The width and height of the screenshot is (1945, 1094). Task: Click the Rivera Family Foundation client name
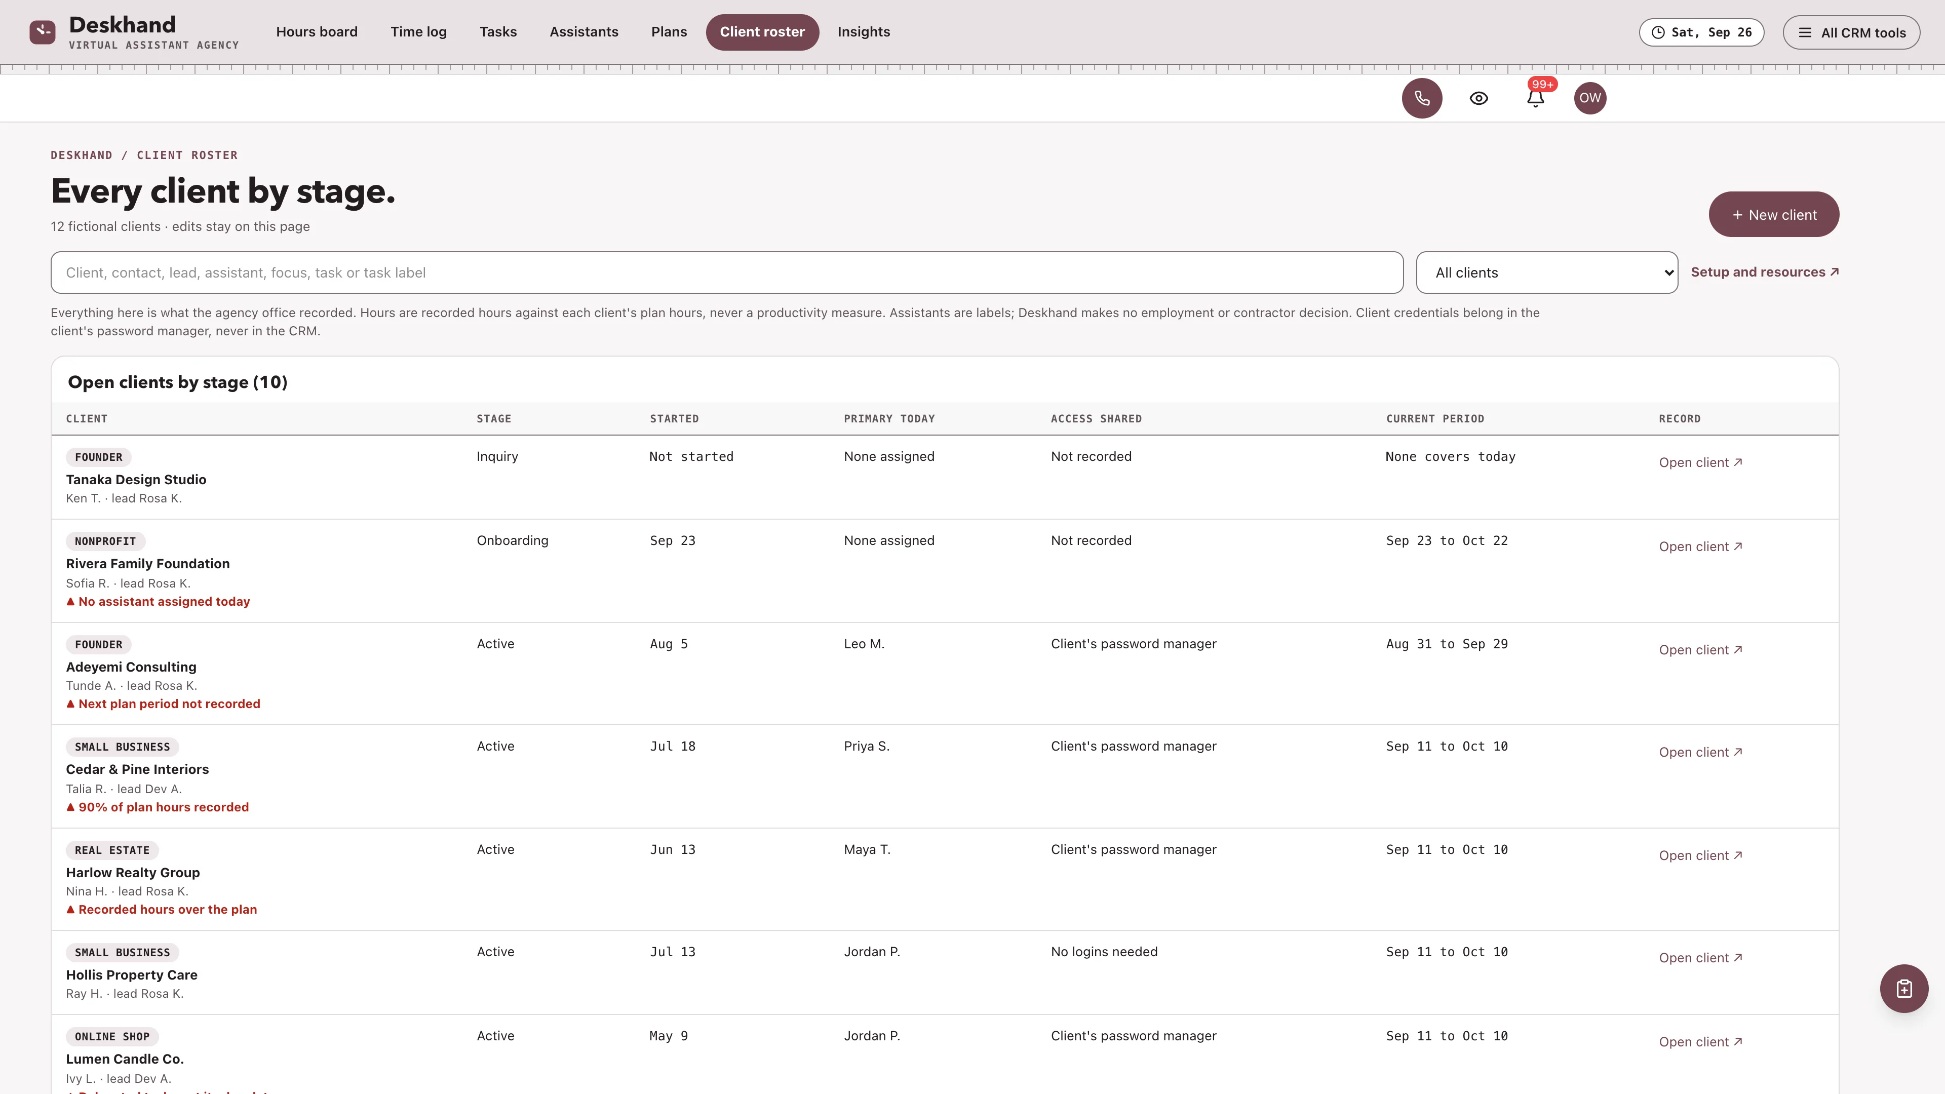point(147,563)
